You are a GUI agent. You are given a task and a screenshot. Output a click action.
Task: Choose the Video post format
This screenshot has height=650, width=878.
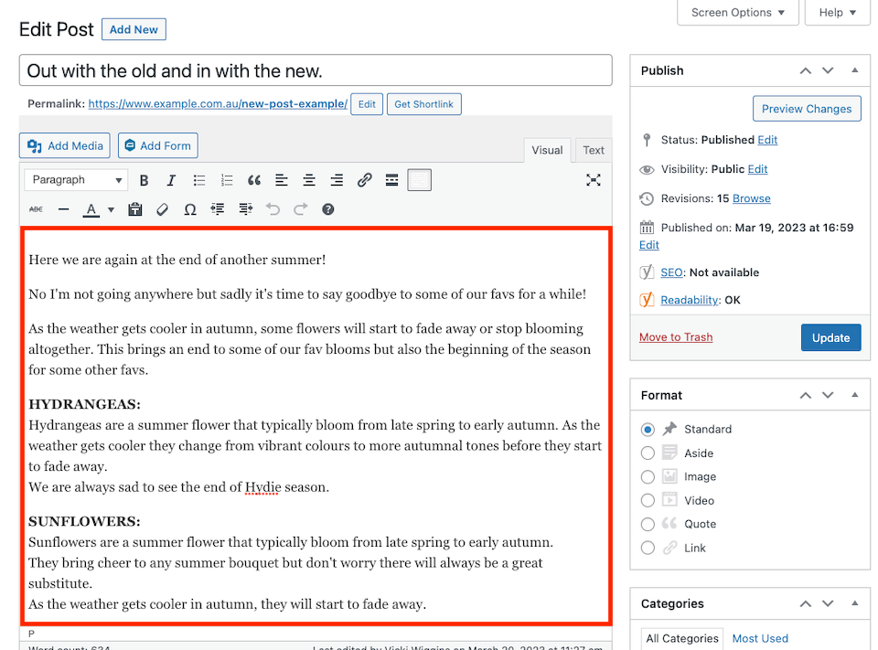click(x=648, y=501)
